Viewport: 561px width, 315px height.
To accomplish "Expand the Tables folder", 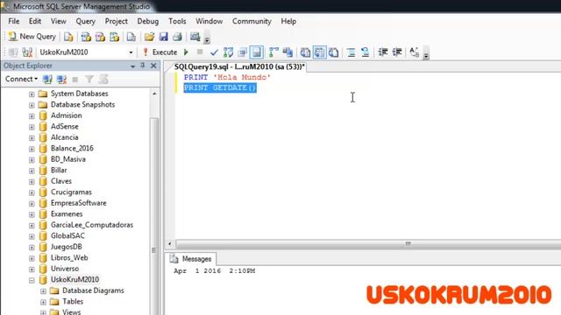I will click(43, 303).
